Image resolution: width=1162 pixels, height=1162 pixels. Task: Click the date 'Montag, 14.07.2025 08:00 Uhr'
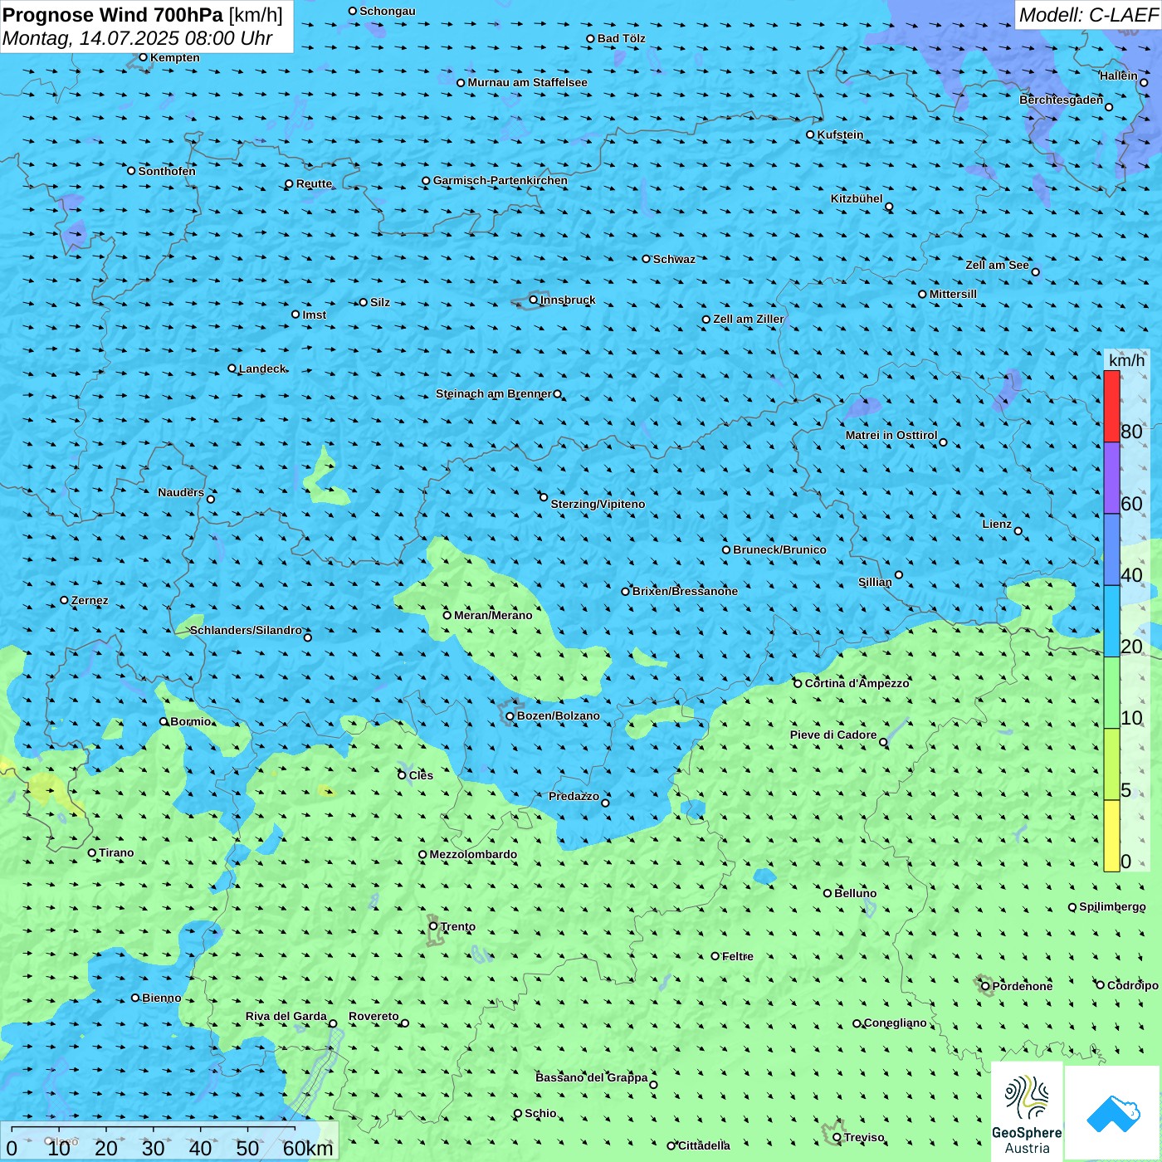(x=138, y=38)
